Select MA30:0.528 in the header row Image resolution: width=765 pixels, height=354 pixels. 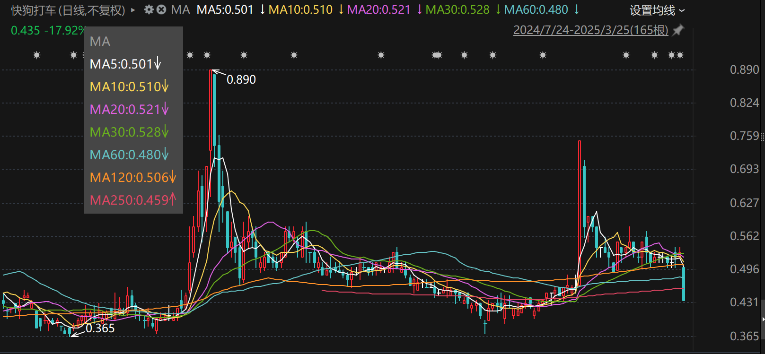coord(457,10)
